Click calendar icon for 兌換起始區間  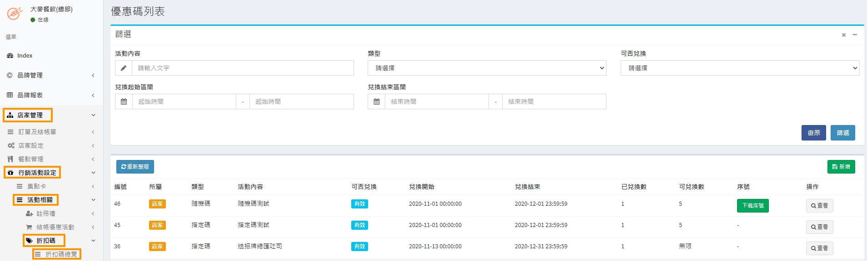pos(124,101)
